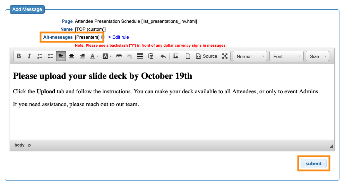Maximize the editor area
The width and height of the screenshot is (345, 187).
225,56
